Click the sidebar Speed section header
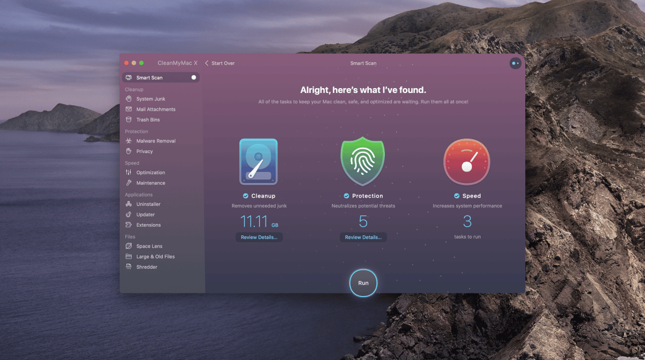The height and width of the screenshot is (360, 645). coord(132,163)
